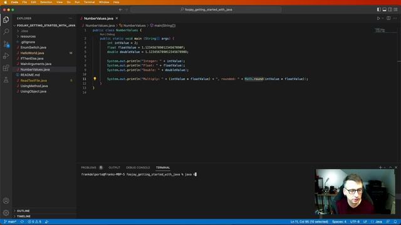This screenshot has height=225, width=401.
Task: Expand the OUTLINE section
Action: 44,211
